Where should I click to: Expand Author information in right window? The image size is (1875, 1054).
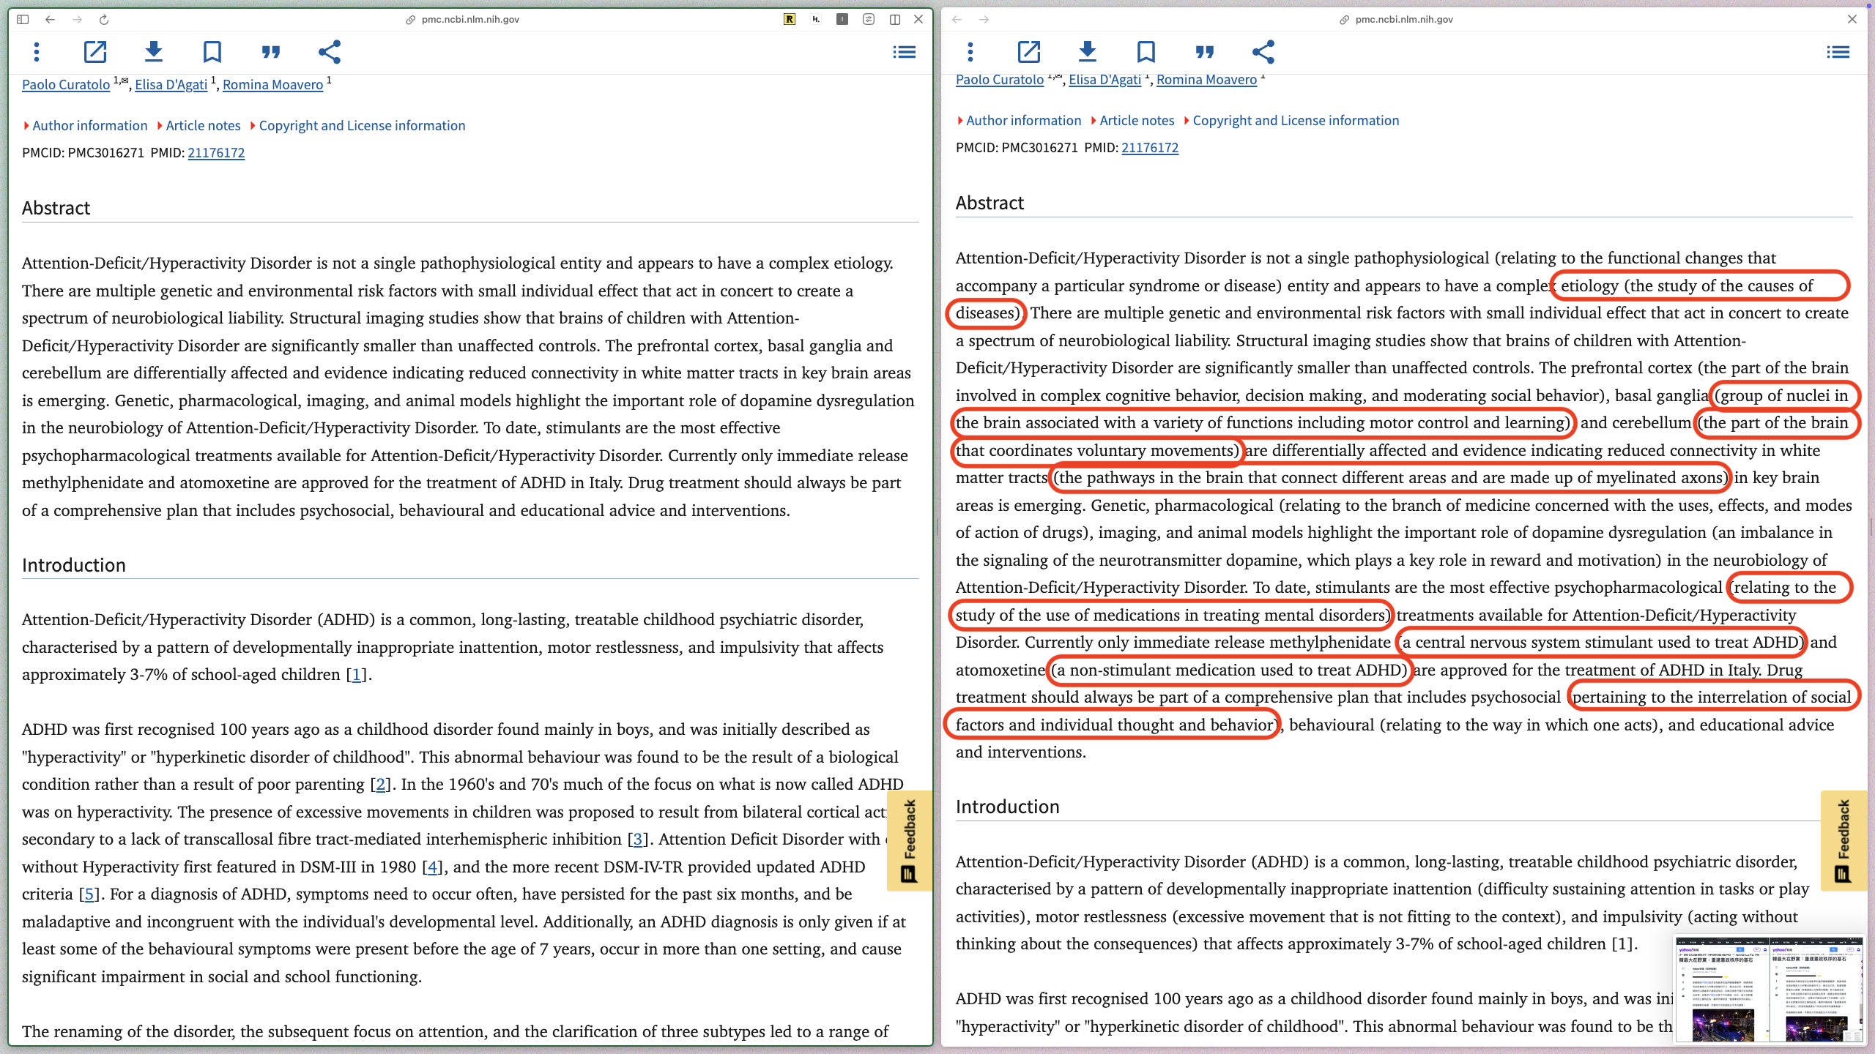[x=1020, y=121]
